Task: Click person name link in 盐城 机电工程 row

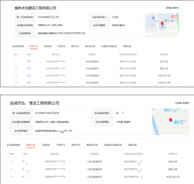Action: tap(25, 162)
